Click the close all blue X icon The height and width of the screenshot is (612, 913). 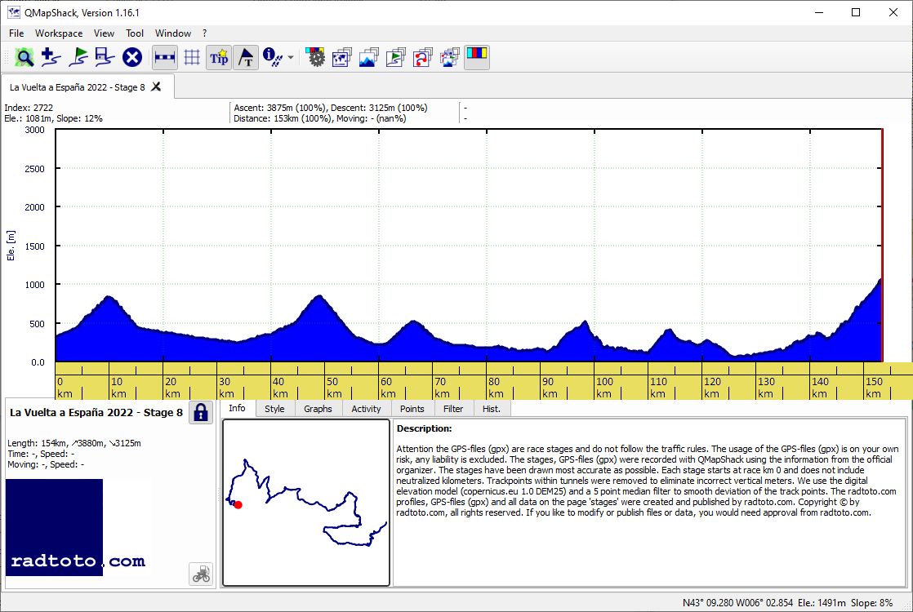coord(132,57)
